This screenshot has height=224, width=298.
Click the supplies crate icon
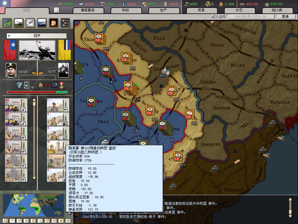144,4
